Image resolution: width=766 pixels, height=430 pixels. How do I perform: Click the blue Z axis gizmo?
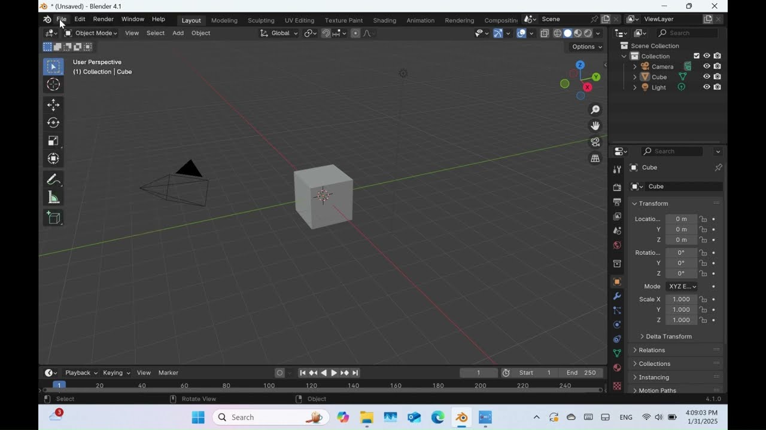click(580, 65)
